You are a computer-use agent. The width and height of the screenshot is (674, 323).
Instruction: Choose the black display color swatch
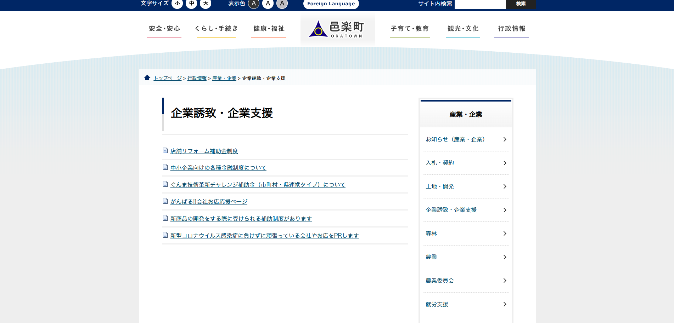pyautogui.click(x=254, y=4)
